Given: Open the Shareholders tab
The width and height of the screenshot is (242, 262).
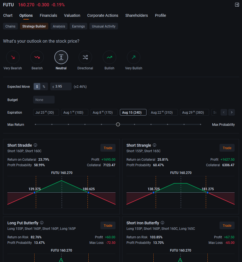Looking at the screenshot, I should (x=137, y=15).
